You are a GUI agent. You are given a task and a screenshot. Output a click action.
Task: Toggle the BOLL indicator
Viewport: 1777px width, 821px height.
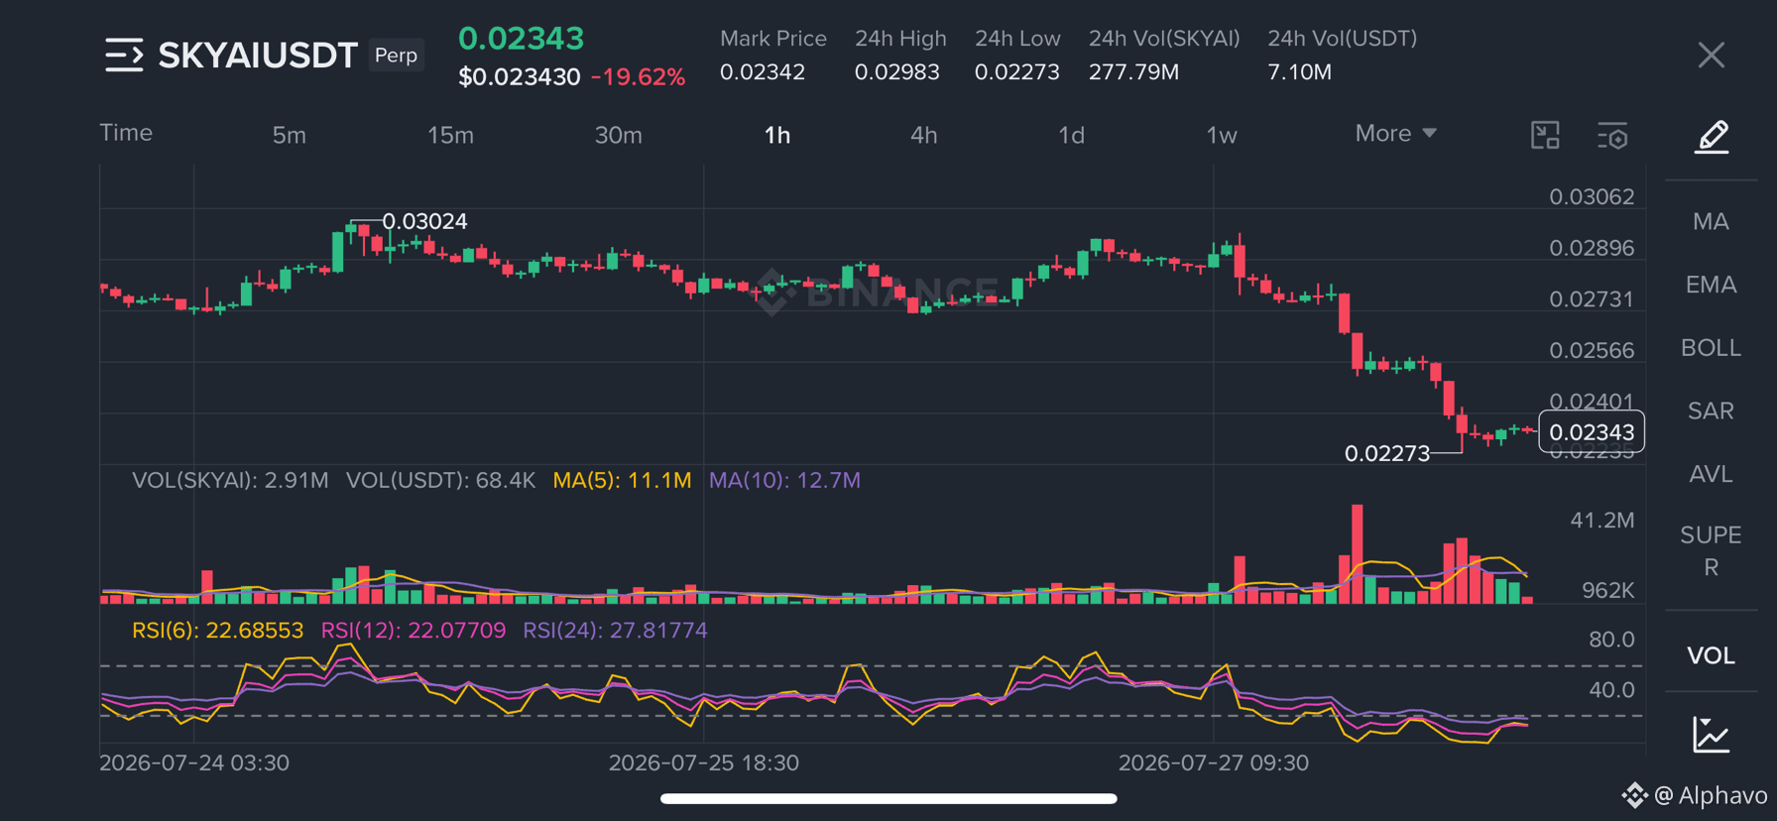click(x=1712, y=348)
